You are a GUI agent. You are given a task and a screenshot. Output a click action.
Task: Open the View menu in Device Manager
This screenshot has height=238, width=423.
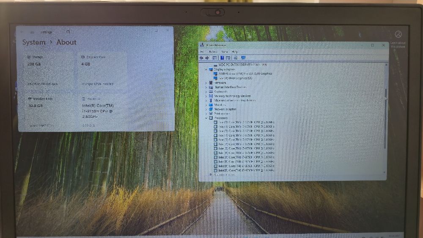[225, 52]
